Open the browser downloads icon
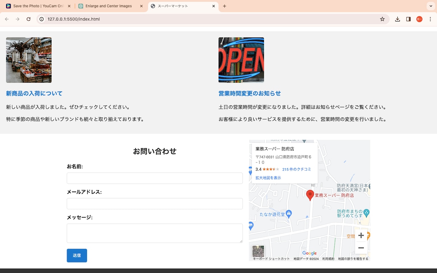The image size is (437, 273). pyautogui.click(x=398, y=19)
